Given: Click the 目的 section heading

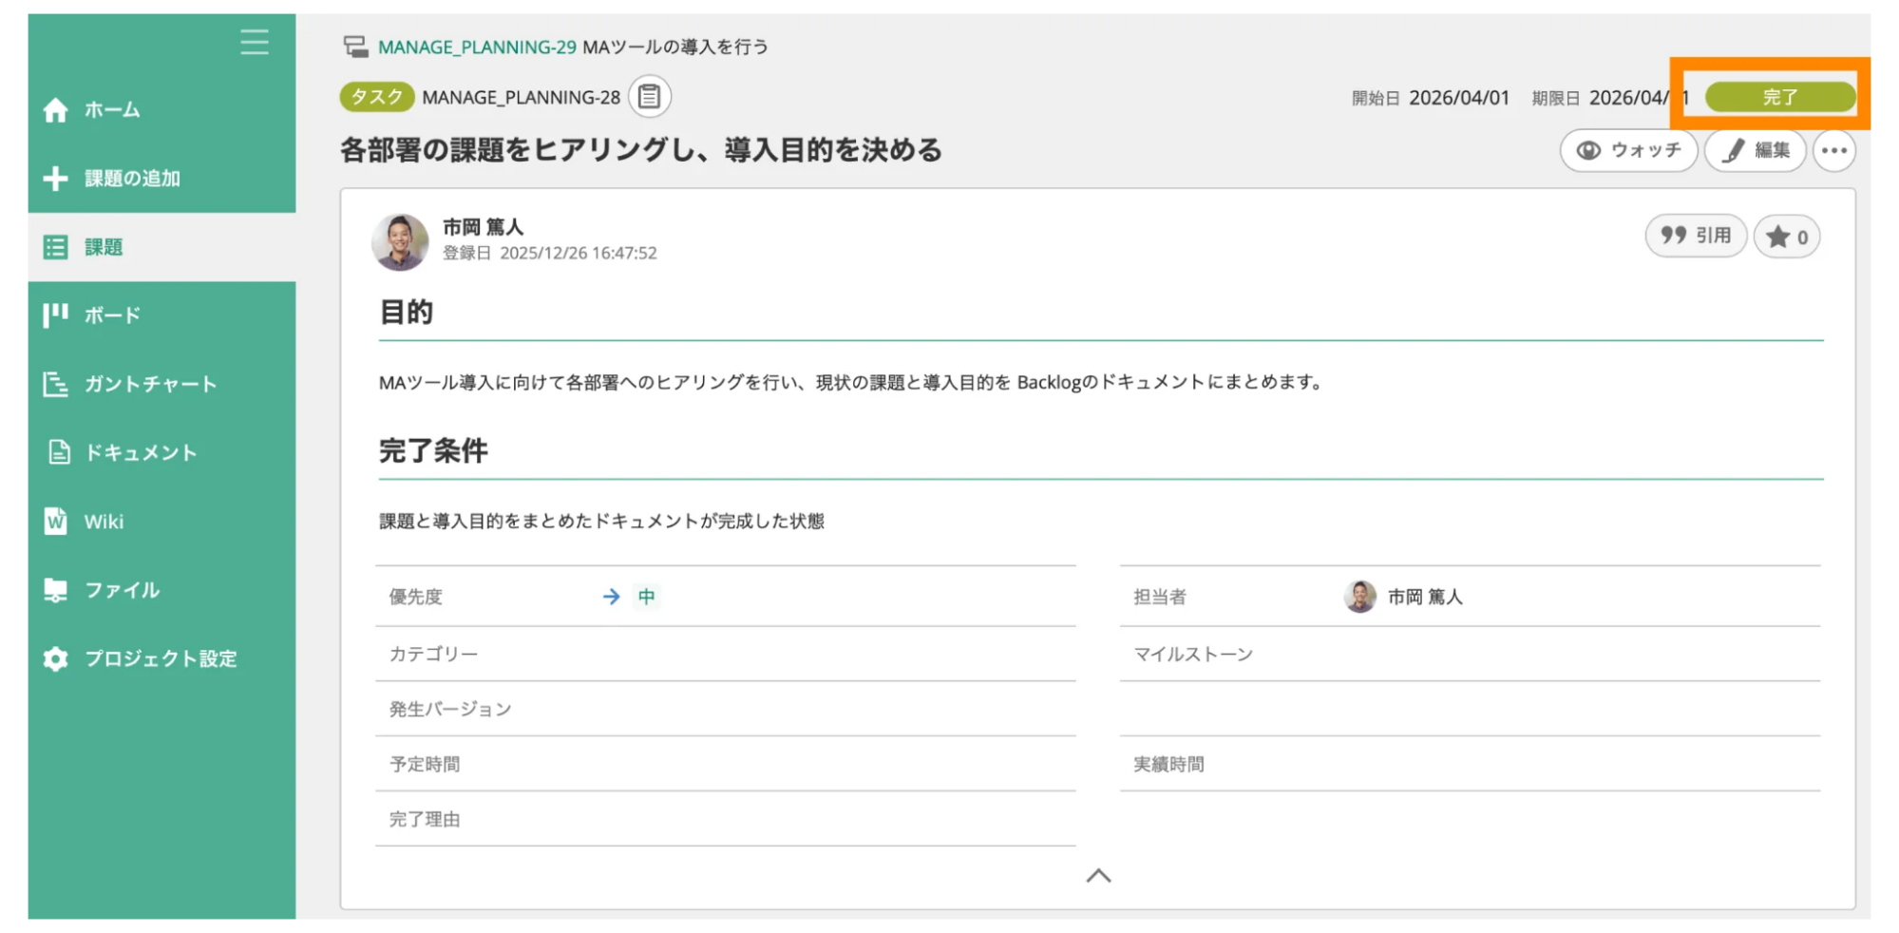Looking at the screenshot, I should tap(406, 312).
